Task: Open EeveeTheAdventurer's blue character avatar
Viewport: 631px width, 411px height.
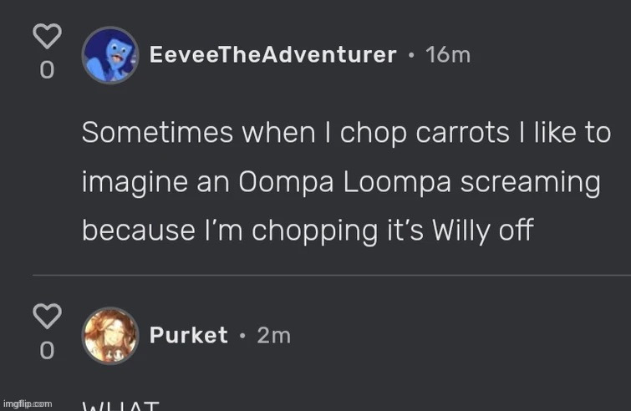Action: pyautogui.click(x=110, y=55)
